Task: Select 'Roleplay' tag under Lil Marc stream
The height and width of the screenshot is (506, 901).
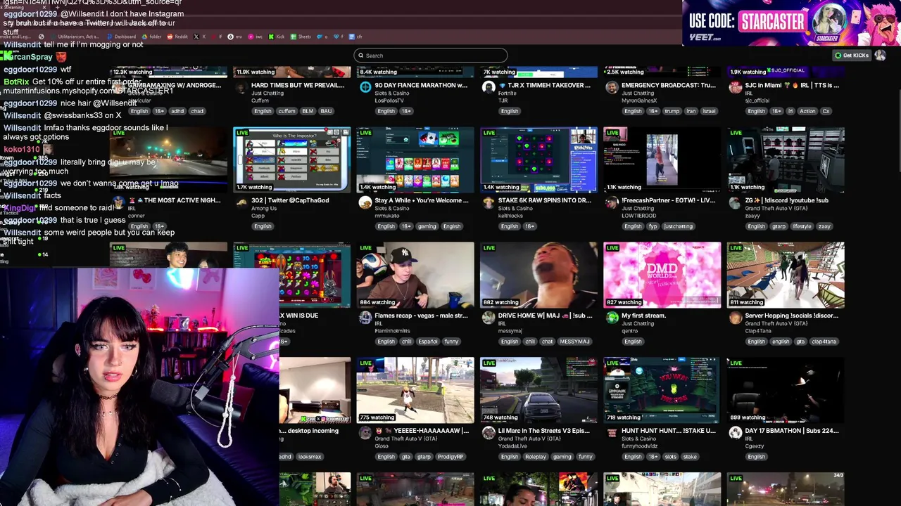Action: pos(536,457)
